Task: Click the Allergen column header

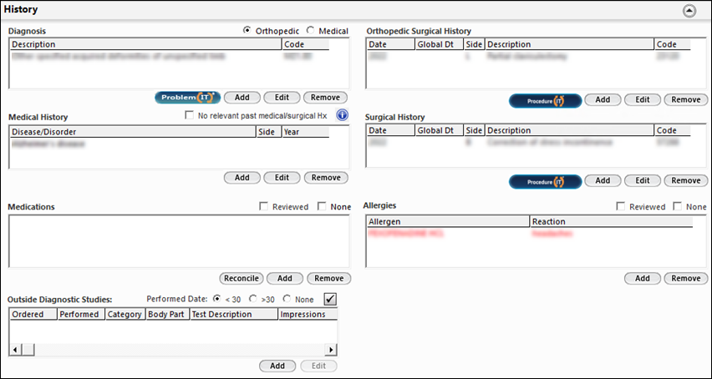Action: point(448,222)
